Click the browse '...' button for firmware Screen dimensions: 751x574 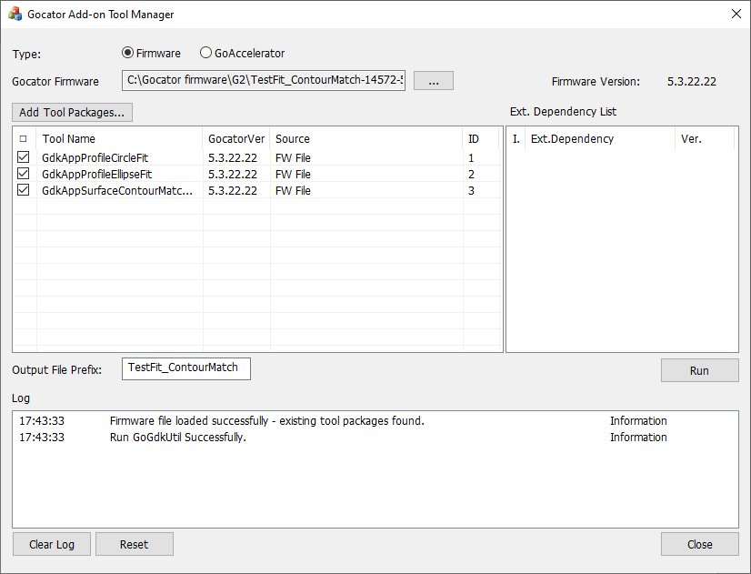tap(434, 80)
